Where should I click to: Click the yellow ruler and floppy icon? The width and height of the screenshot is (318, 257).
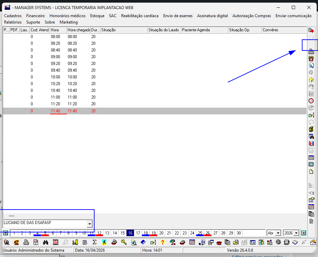coord(75,242)
